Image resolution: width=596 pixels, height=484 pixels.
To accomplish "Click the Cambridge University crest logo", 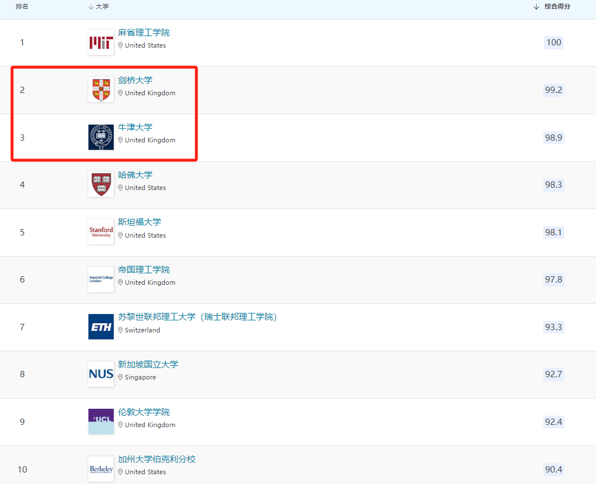I will pos(101,90).
